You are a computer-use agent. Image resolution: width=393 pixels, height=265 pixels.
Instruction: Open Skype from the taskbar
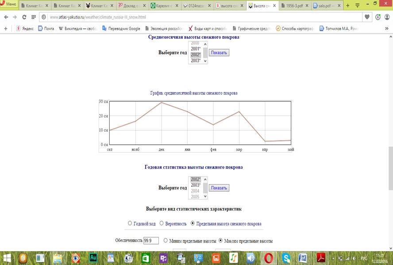(x=286, y=258)
